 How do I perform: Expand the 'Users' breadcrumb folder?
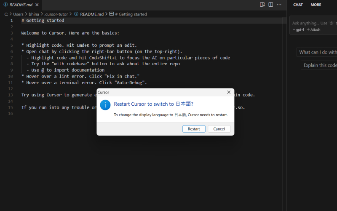(18, 14)
